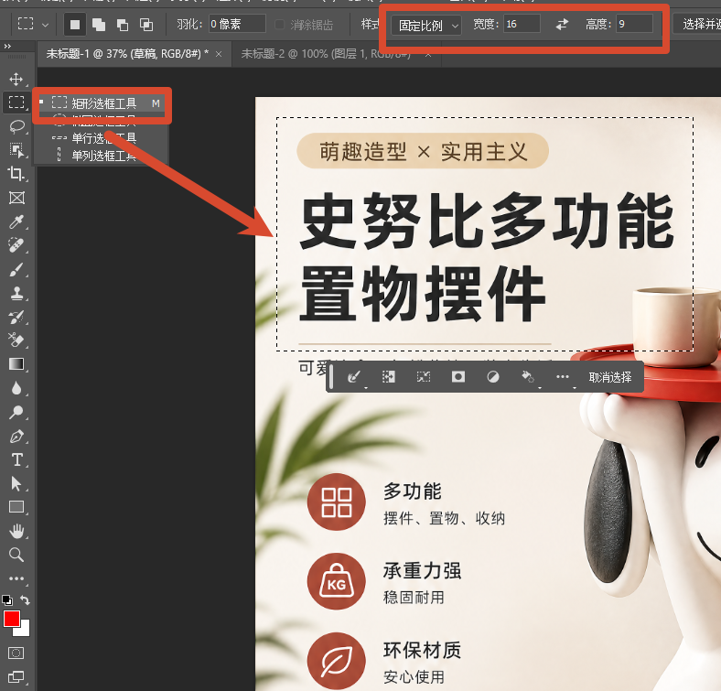This screenshot has height=691, width=721.
Task: Select the Rectangle shape tool
Action: click(16, 507)
